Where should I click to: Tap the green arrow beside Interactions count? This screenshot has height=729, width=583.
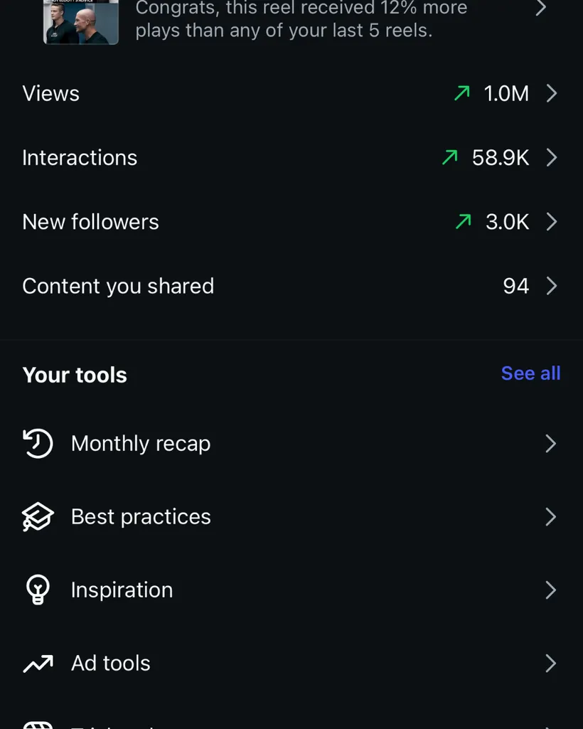(449, 157)
